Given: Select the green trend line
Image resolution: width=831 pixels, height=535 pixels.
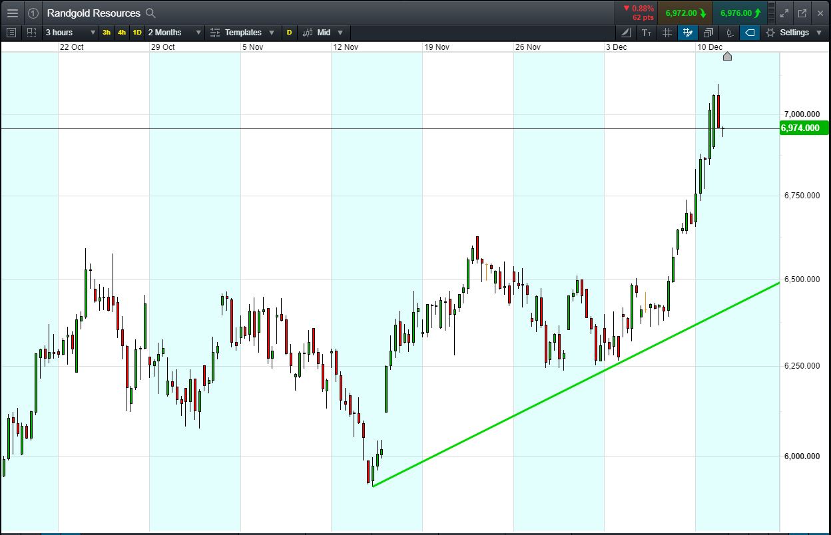Looking at the screenshot, I should click(x=576, y=385).
